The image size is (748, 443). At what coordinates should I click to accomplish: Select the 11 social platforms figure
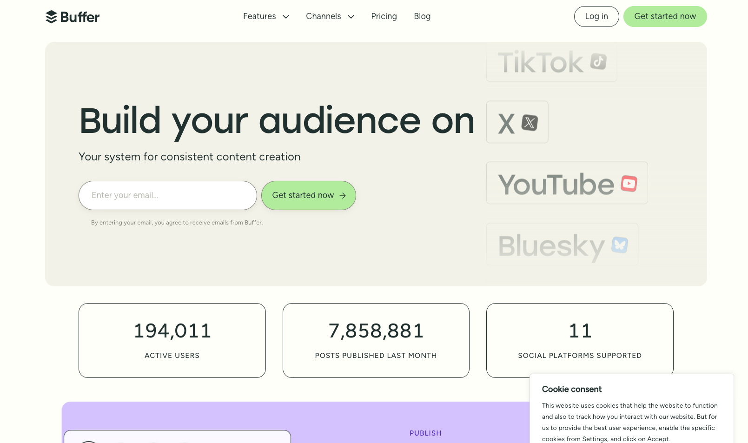pos(580,331)
